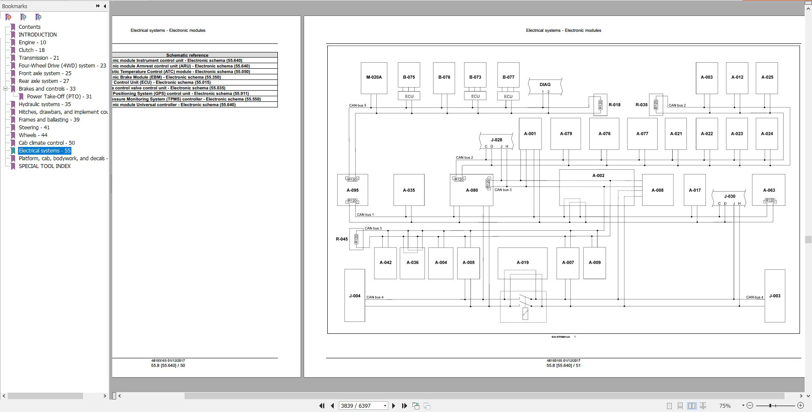Collapse the Brakes and controls bookmark
The width and height of the screenshot is (812, 412).
(6, 89)
